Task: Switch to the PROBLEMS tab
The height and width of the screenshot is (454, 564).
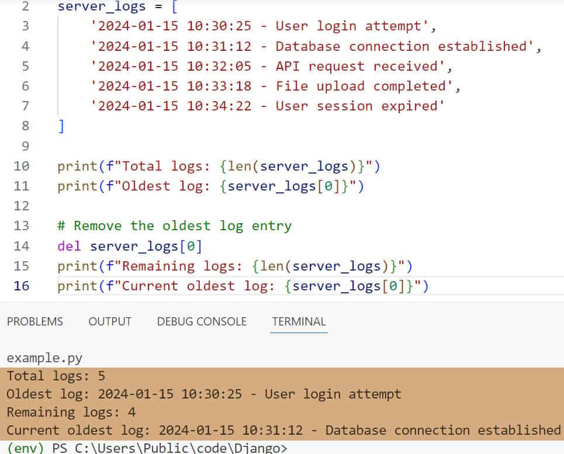Action: (34, 321)
